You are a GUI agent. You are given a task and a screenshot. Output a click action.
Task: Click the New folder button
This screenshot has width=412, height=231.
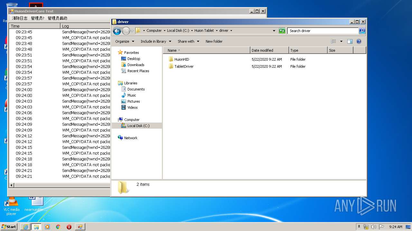[214, 41]
